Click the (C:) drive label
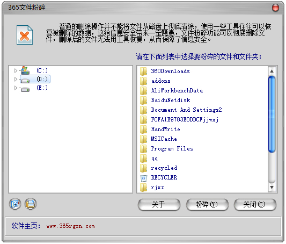Viewport: 286px width, 244px height. (42, 70)
